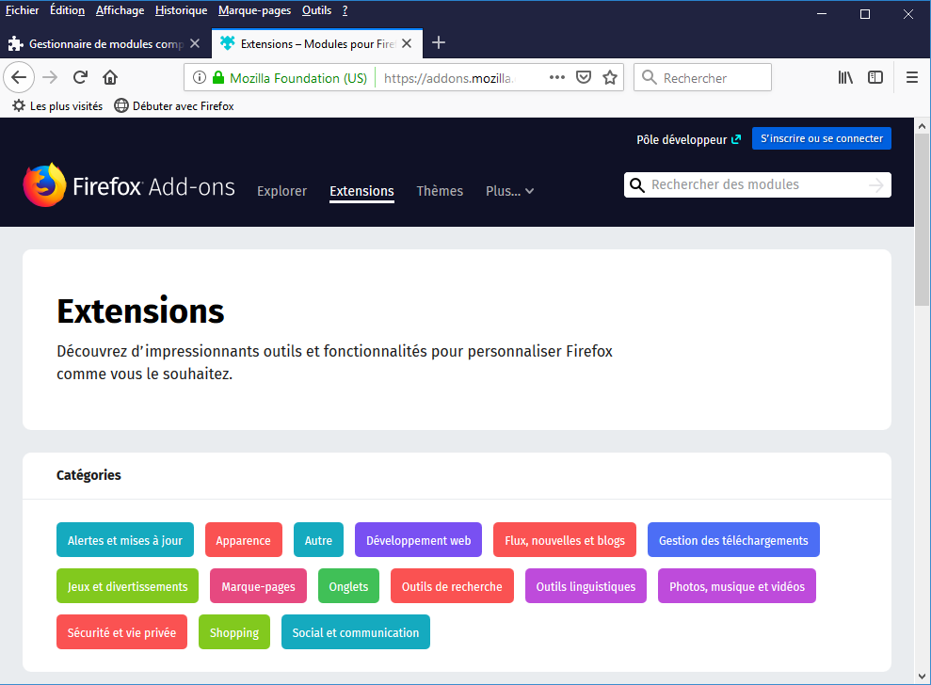Click the external link icon by Pôle développeur
This screenshot has height=685, width=931.
click(x=736, y=139)
